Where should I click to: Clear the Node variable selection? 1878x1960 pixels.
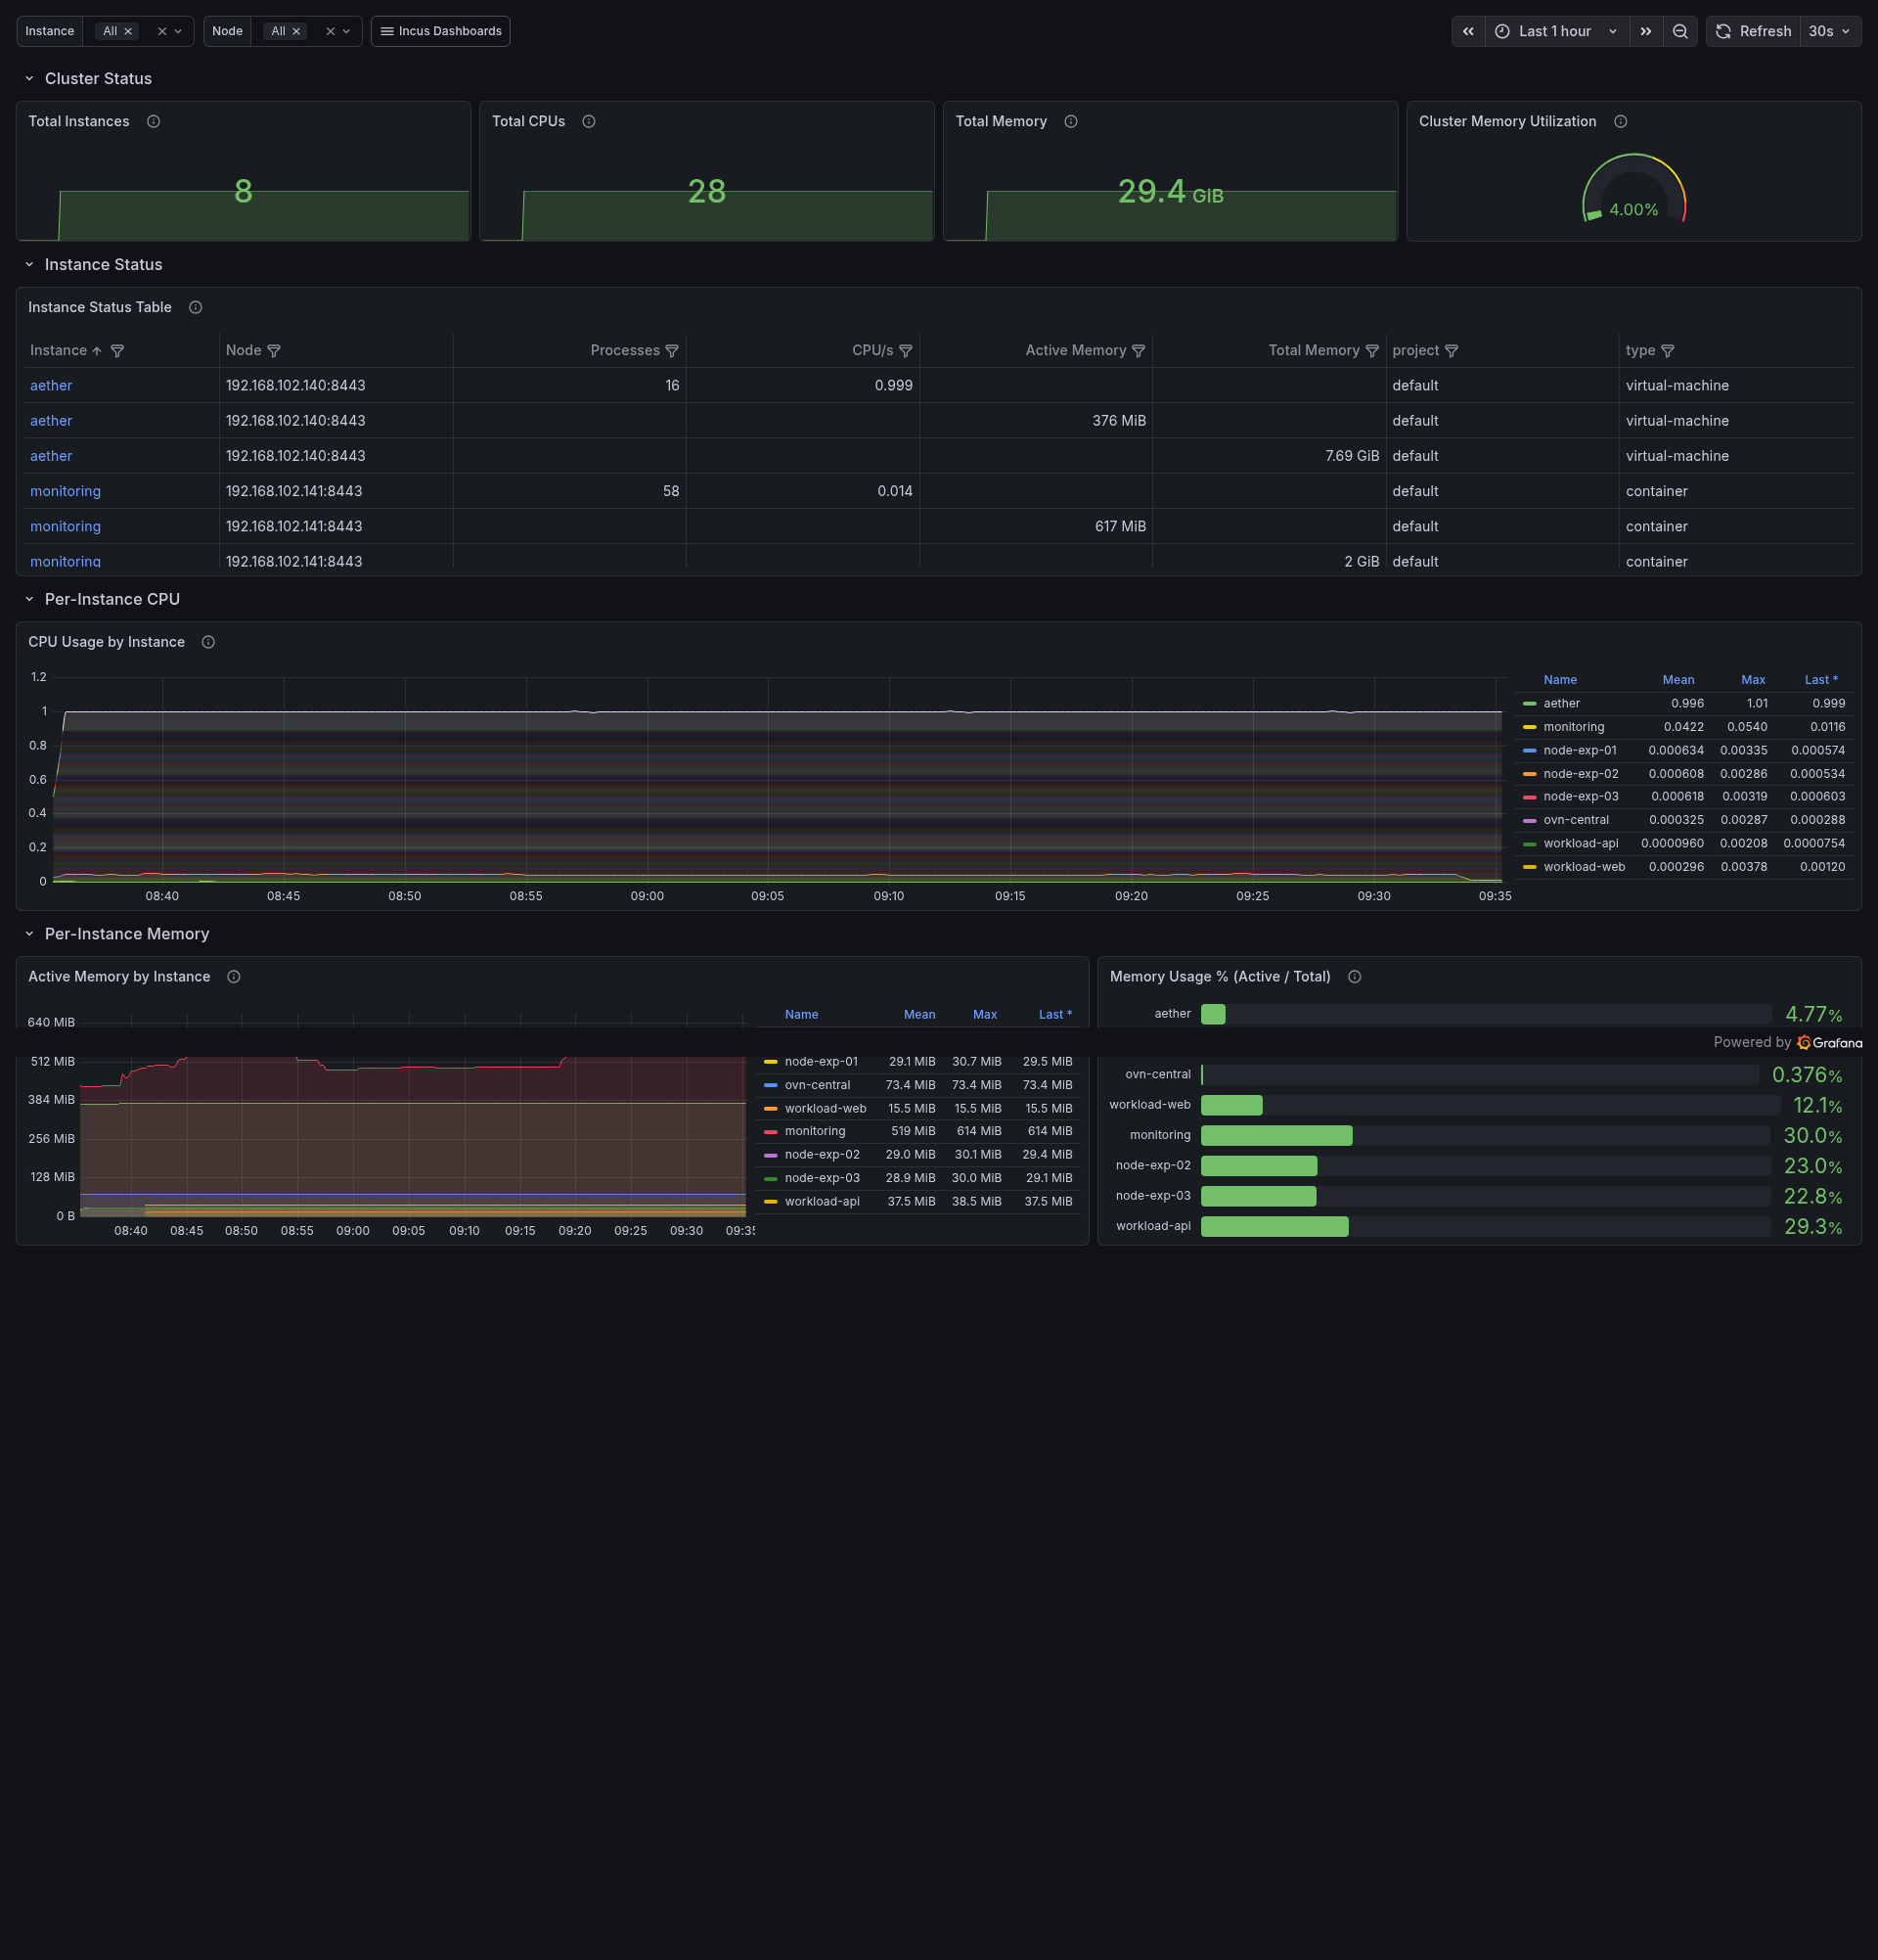pyautogui.click(x=330, y=31)
